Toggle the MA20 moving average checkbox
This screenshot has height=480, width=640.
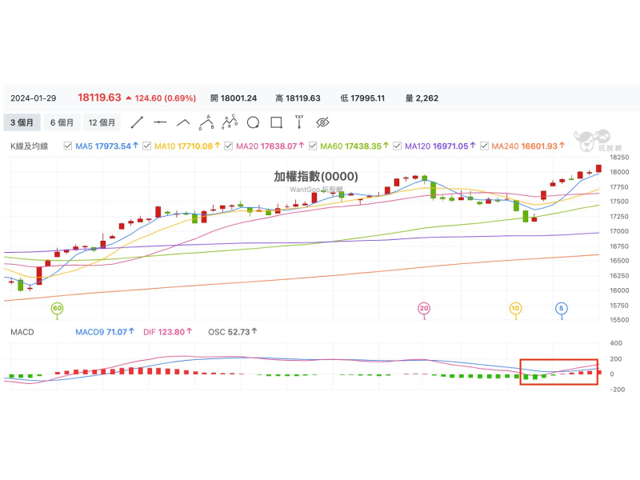click(x=229, y=146)
